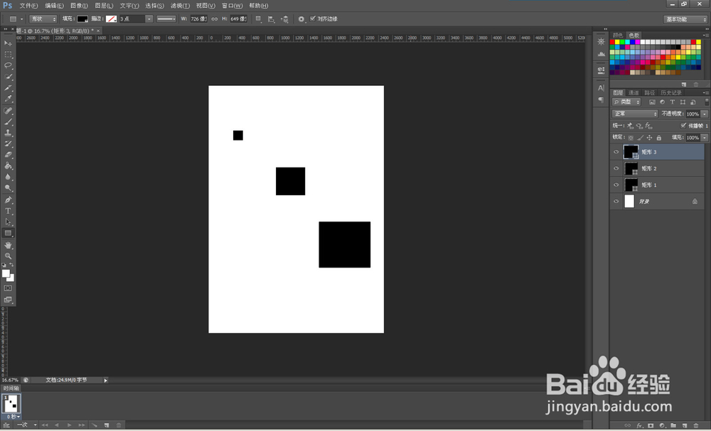
Task: Select the Horizontal Type tool
Action: pyautogui.click(x=9, y=211)
